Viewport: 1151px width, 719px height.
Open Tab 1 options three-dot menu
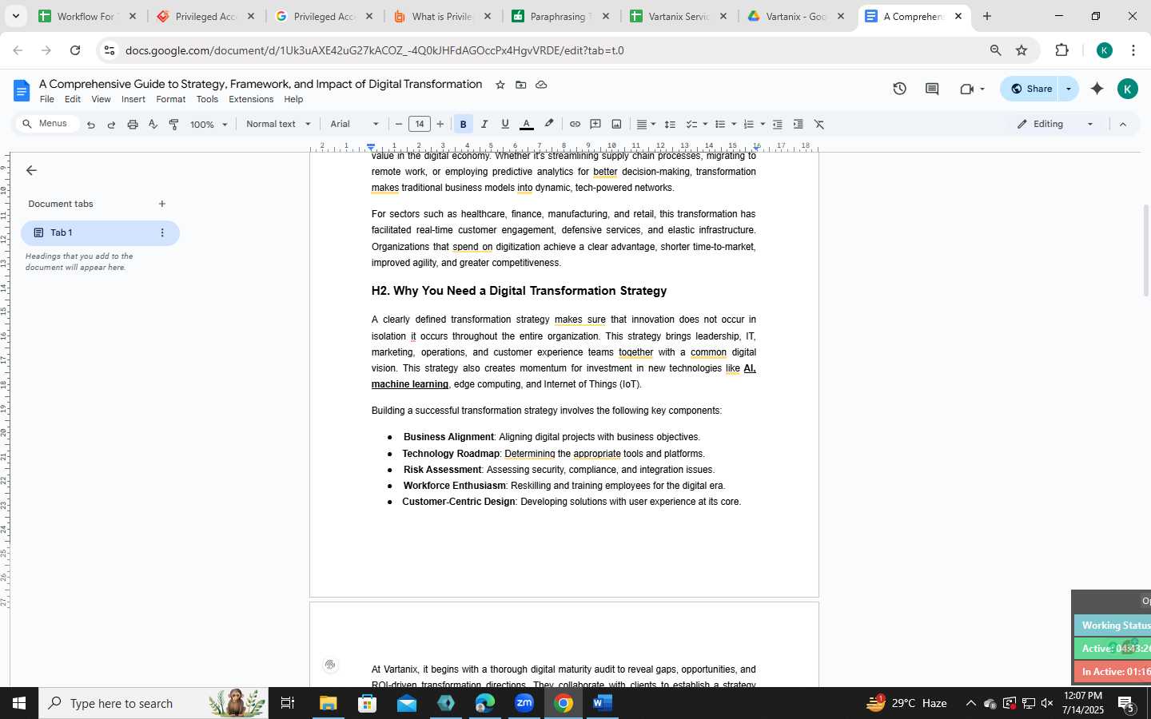tap(162, 232)
